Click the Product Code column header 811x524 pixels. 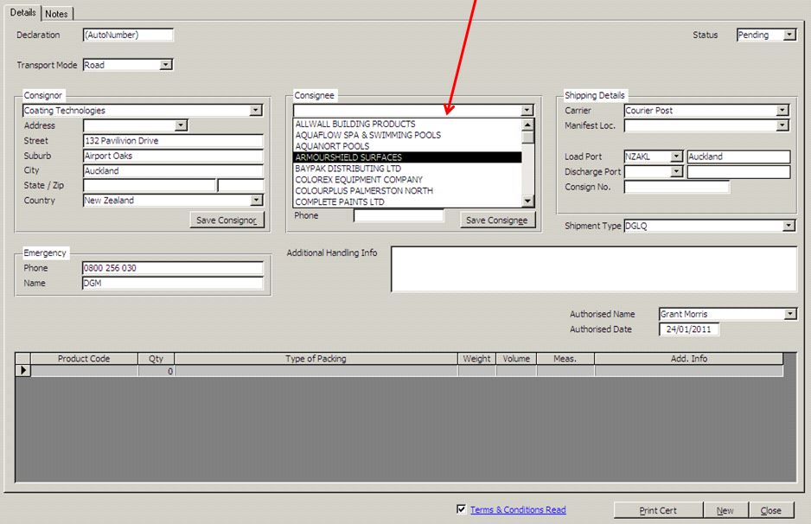(85, 359)
